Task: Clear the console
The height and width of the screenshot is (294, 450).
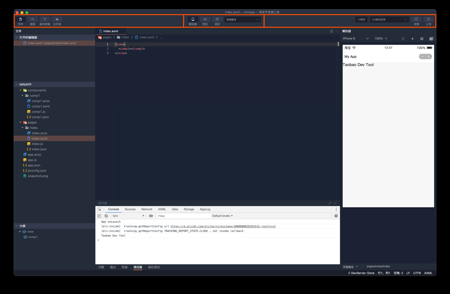Action: (x=106, y=216)
